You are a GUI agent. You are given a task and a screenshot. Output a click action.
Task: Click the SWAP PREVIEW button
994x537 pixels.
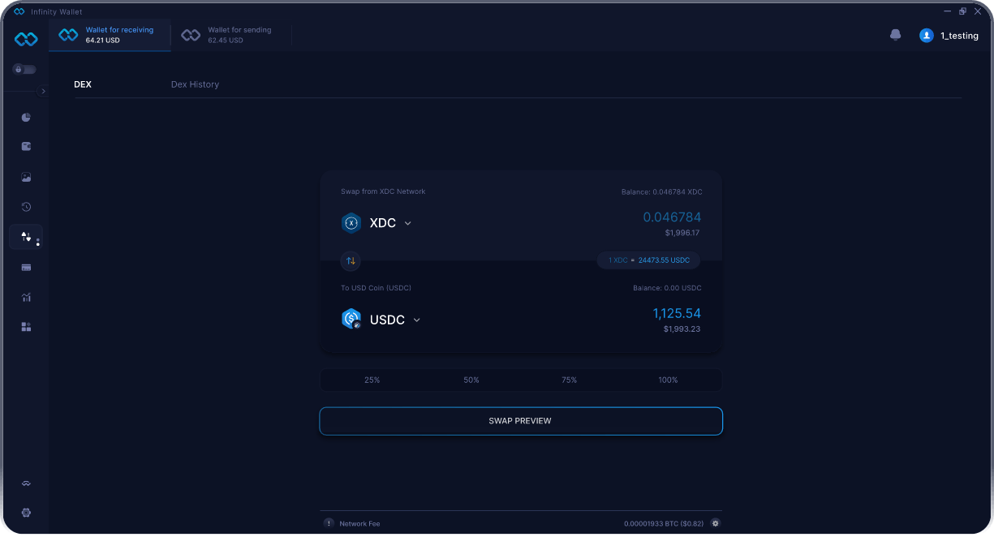click(x=521, y=421)
